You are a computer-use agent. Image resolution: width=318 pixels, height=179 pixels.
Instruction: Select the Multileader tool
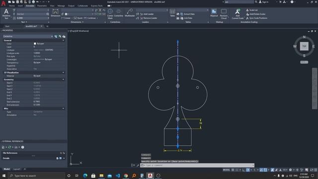(130, 12)
